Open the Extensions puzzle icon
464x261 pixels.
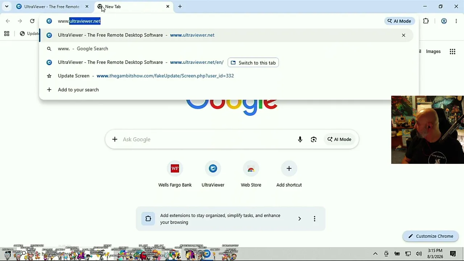tap(426, 21)
